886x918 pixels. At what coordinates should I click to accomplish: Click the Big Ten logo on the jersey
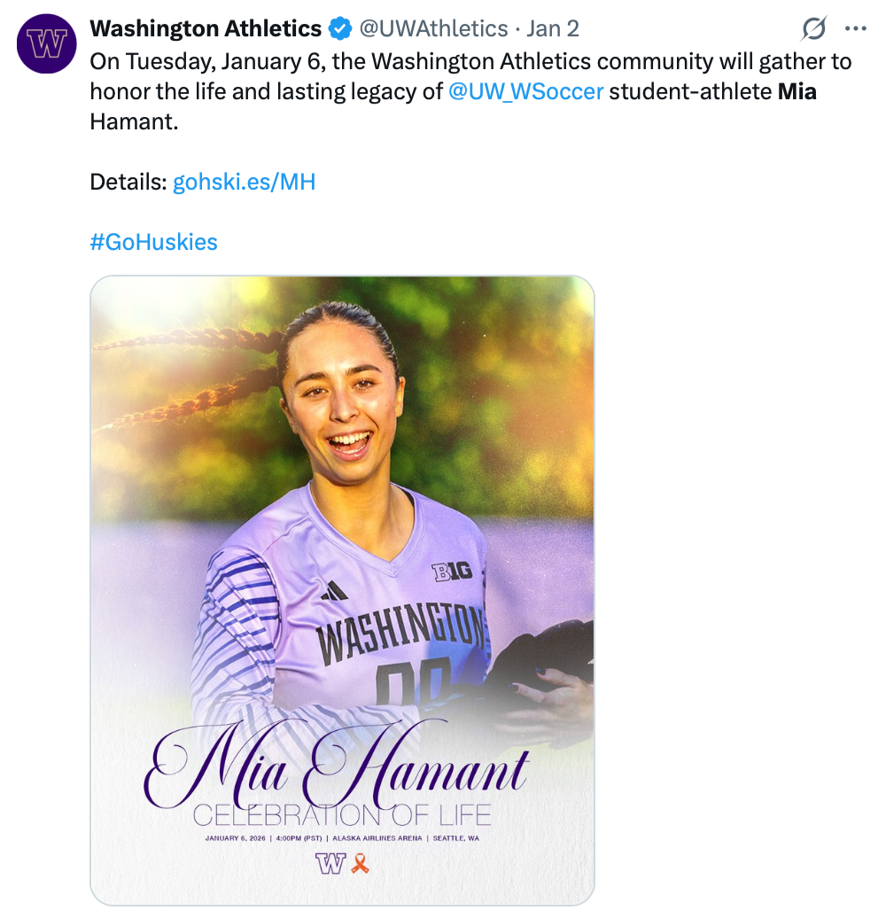[x=452, y=572]
